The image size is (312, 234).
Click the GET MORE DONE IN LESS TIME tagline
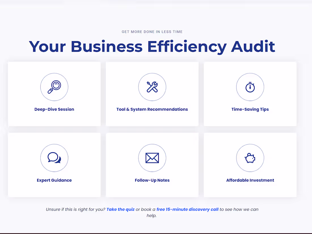click(x=152, y=31)
